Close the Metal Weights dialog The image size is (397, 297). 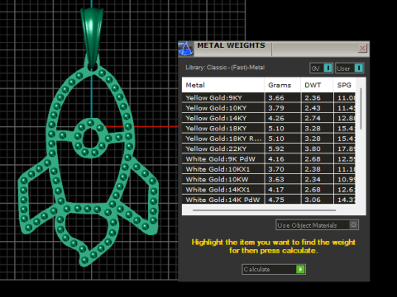(362, 49)
